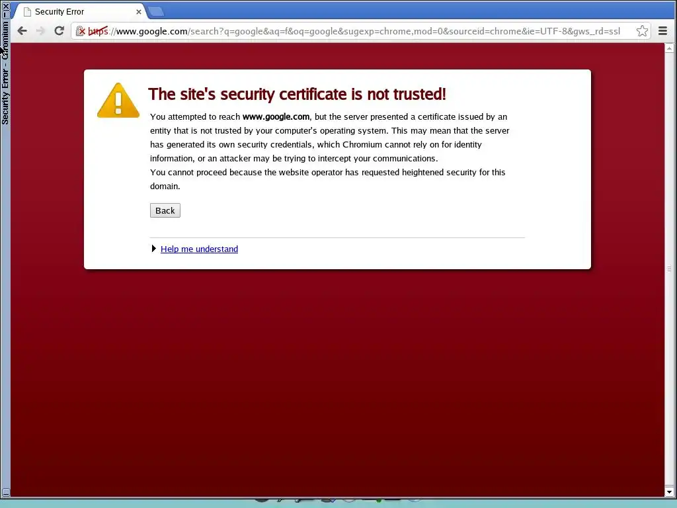Minimize the Chromium window from side titlebar
This screenshot has width=677, height=508.
[5, 13]
